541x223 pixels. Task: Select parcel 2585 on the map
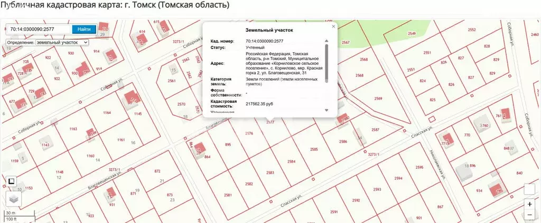pos(314,149)
